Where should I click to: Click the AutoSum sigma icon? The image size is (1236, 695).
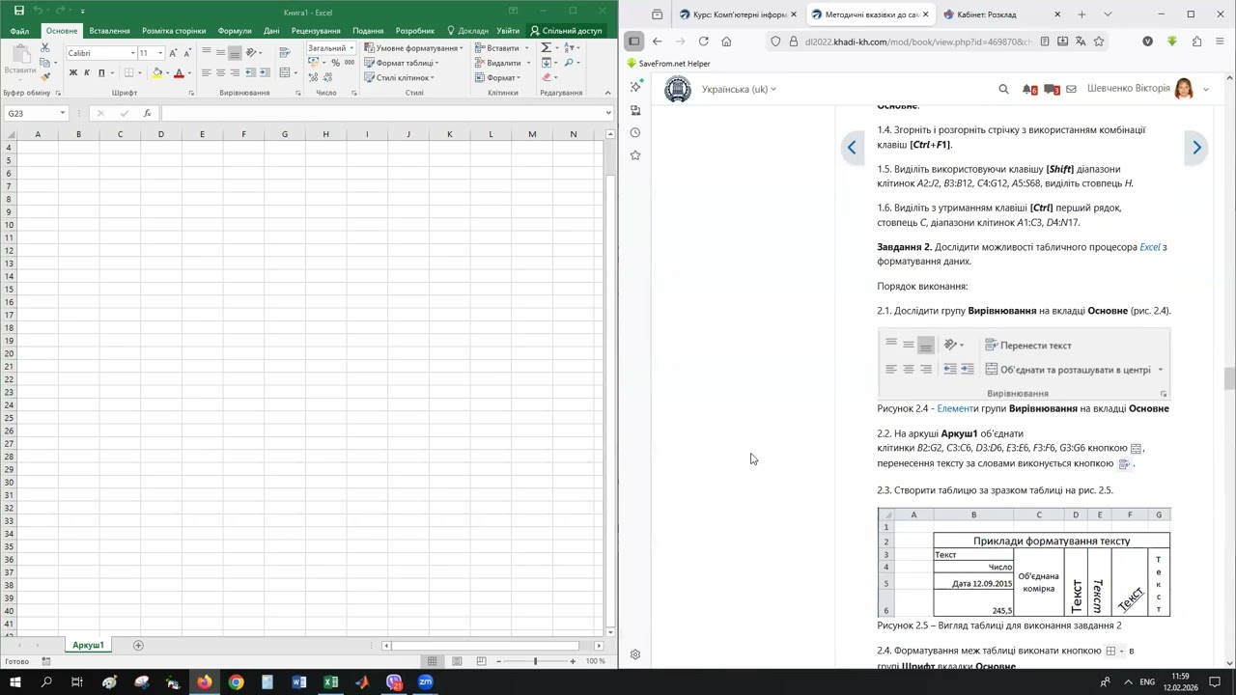tap(546, 48)
